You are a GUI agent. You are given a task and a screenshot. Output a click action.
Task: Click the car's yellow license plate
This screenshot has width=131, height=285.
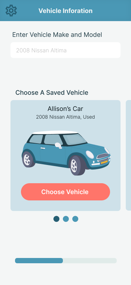click(x=104, y=162)
